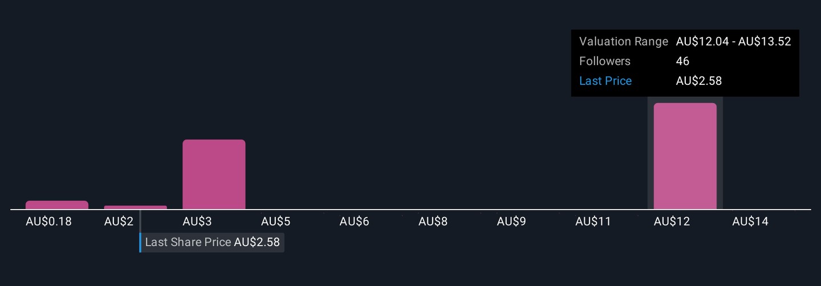Click the Valuation Range label in tooltip
Screen dimensions: 821x286
623,42
